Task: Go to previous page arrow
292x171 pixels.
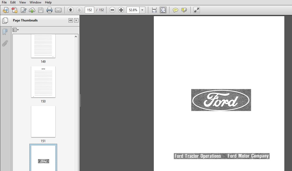Action: tap(70, 10)
